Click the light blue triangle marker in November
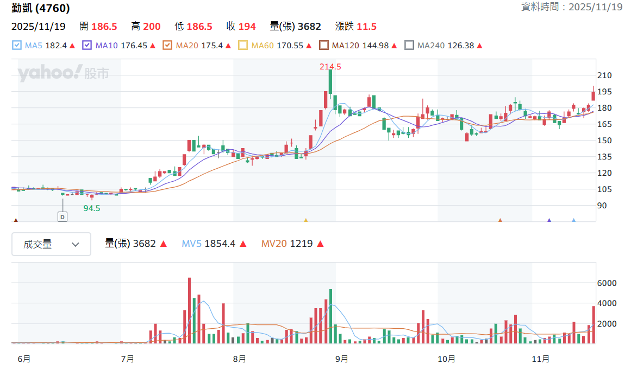 tap(574, 220)
